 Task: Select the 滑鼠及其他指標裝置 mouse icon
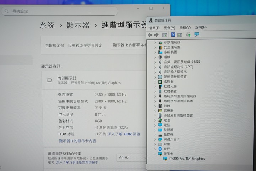(160, 116)
